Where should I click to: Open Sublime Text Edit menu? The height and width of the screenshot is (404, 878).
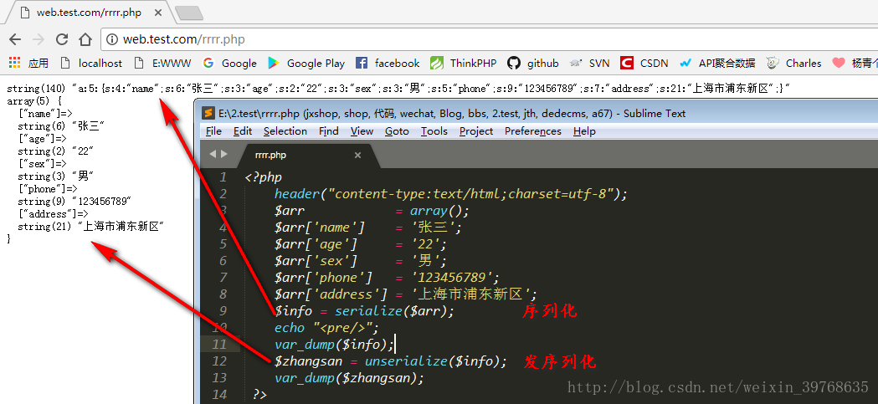243,131
